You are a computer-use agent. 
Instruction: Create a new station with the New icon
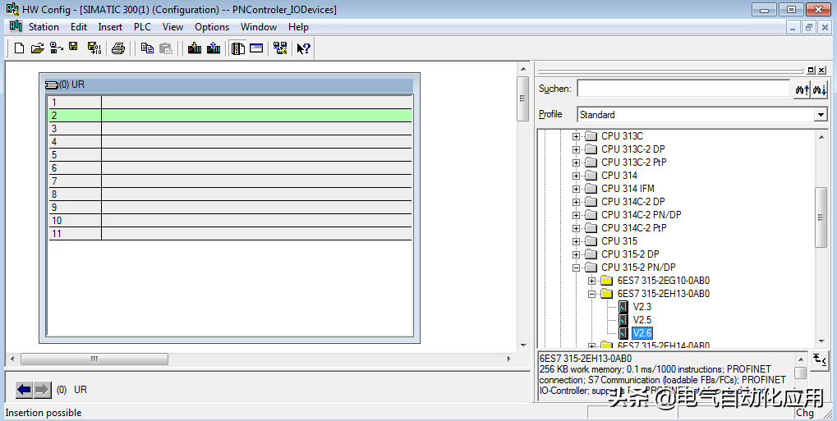pos(19,48)
